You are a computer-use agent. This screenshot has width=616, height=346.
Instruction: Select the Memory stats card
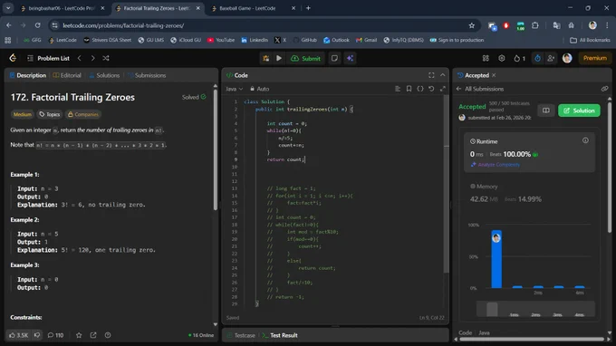529,194
